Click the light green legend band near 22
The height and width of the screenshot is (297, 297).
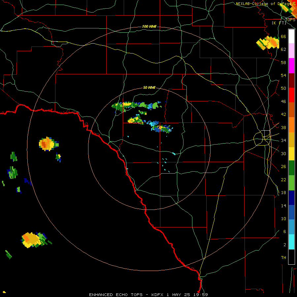pos(291,183)
